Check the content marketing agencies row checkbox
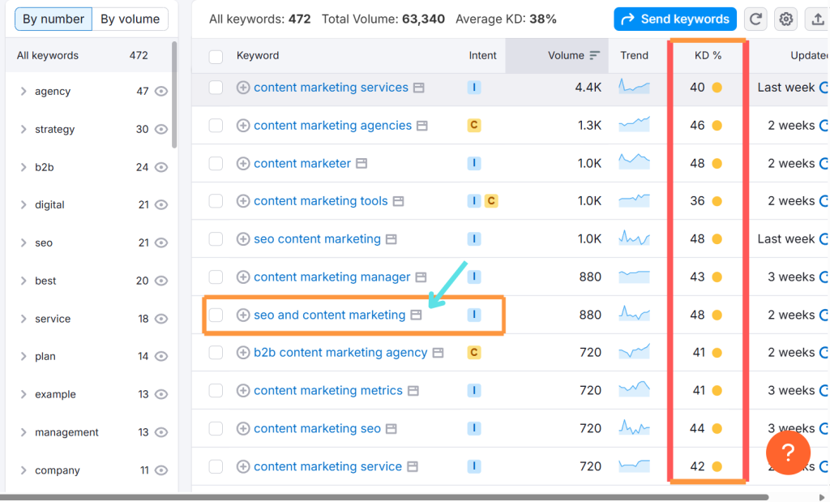 (216, 126)
